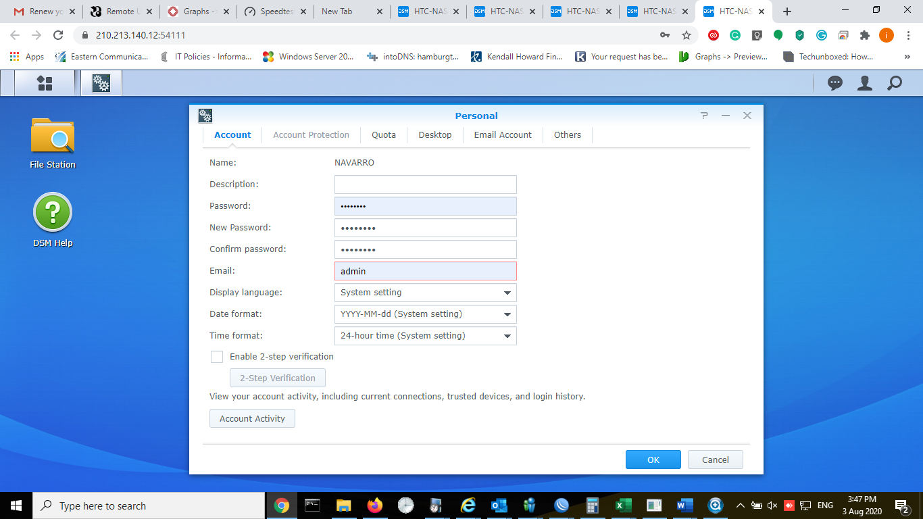Open the Display language dropdown
Viewport: 923px width, 519px height.
coord(426,293)
